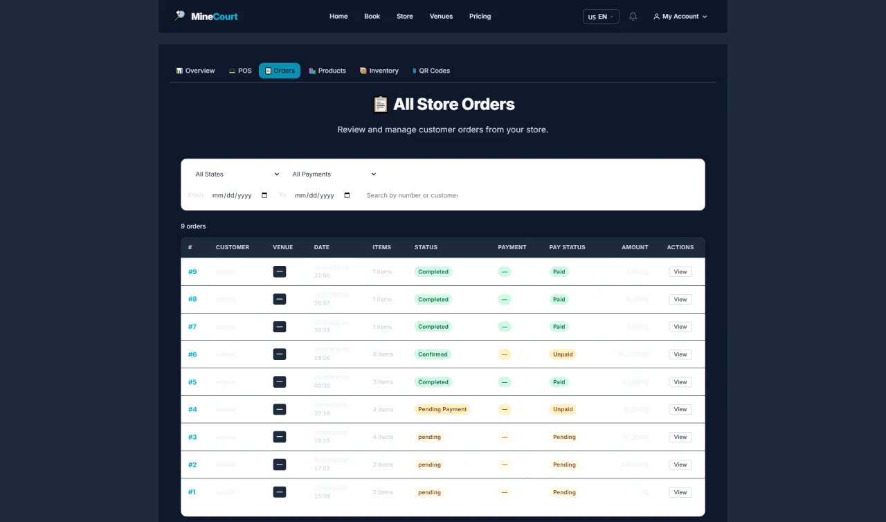Click the venue dash icon for order #9
The height and width of the screenshot is (522, 886).
tap(280, 272)
